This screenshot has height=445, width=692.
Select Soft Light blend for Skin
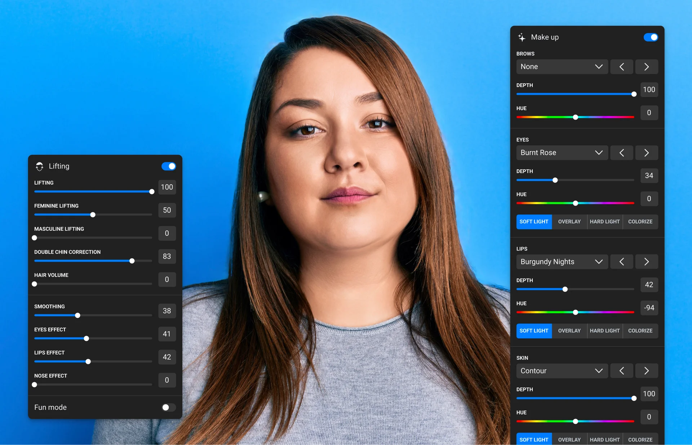tap(534, 439)
